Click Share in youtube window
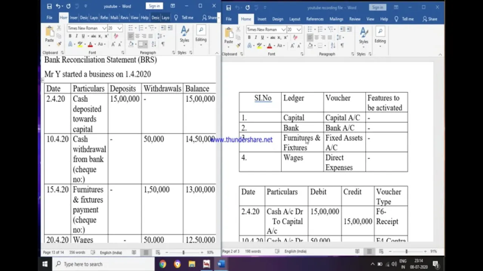483x271 pixels. tap(209, 18)
